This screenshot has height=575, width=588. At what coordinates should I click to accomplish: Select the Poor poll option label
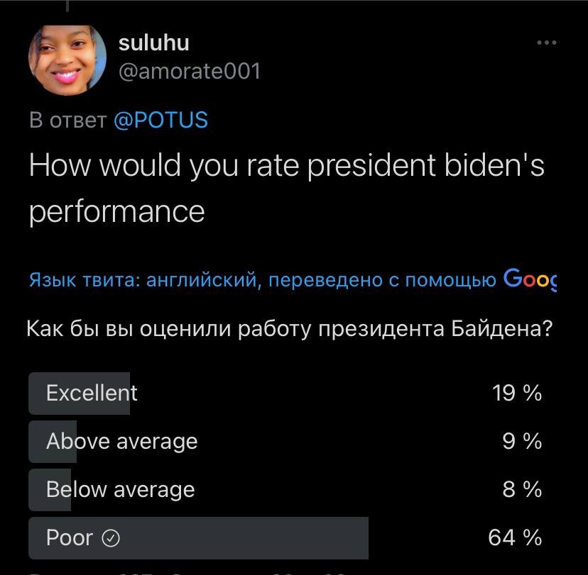point(70,538)
